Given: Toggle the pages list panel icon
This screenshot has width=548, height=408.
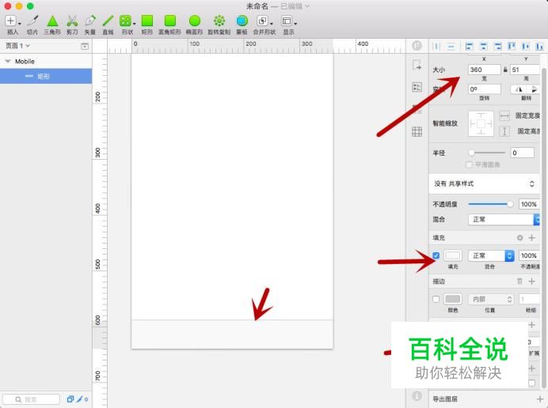Looking at the screenshot, I should (x=85, y=46).
